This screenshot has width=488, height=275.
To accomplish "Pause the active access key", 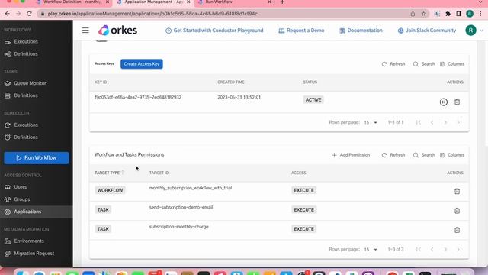I will click(x=444, y=102).
